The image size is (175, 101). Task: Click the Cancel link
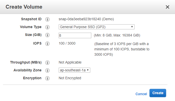tap(141, 94)
